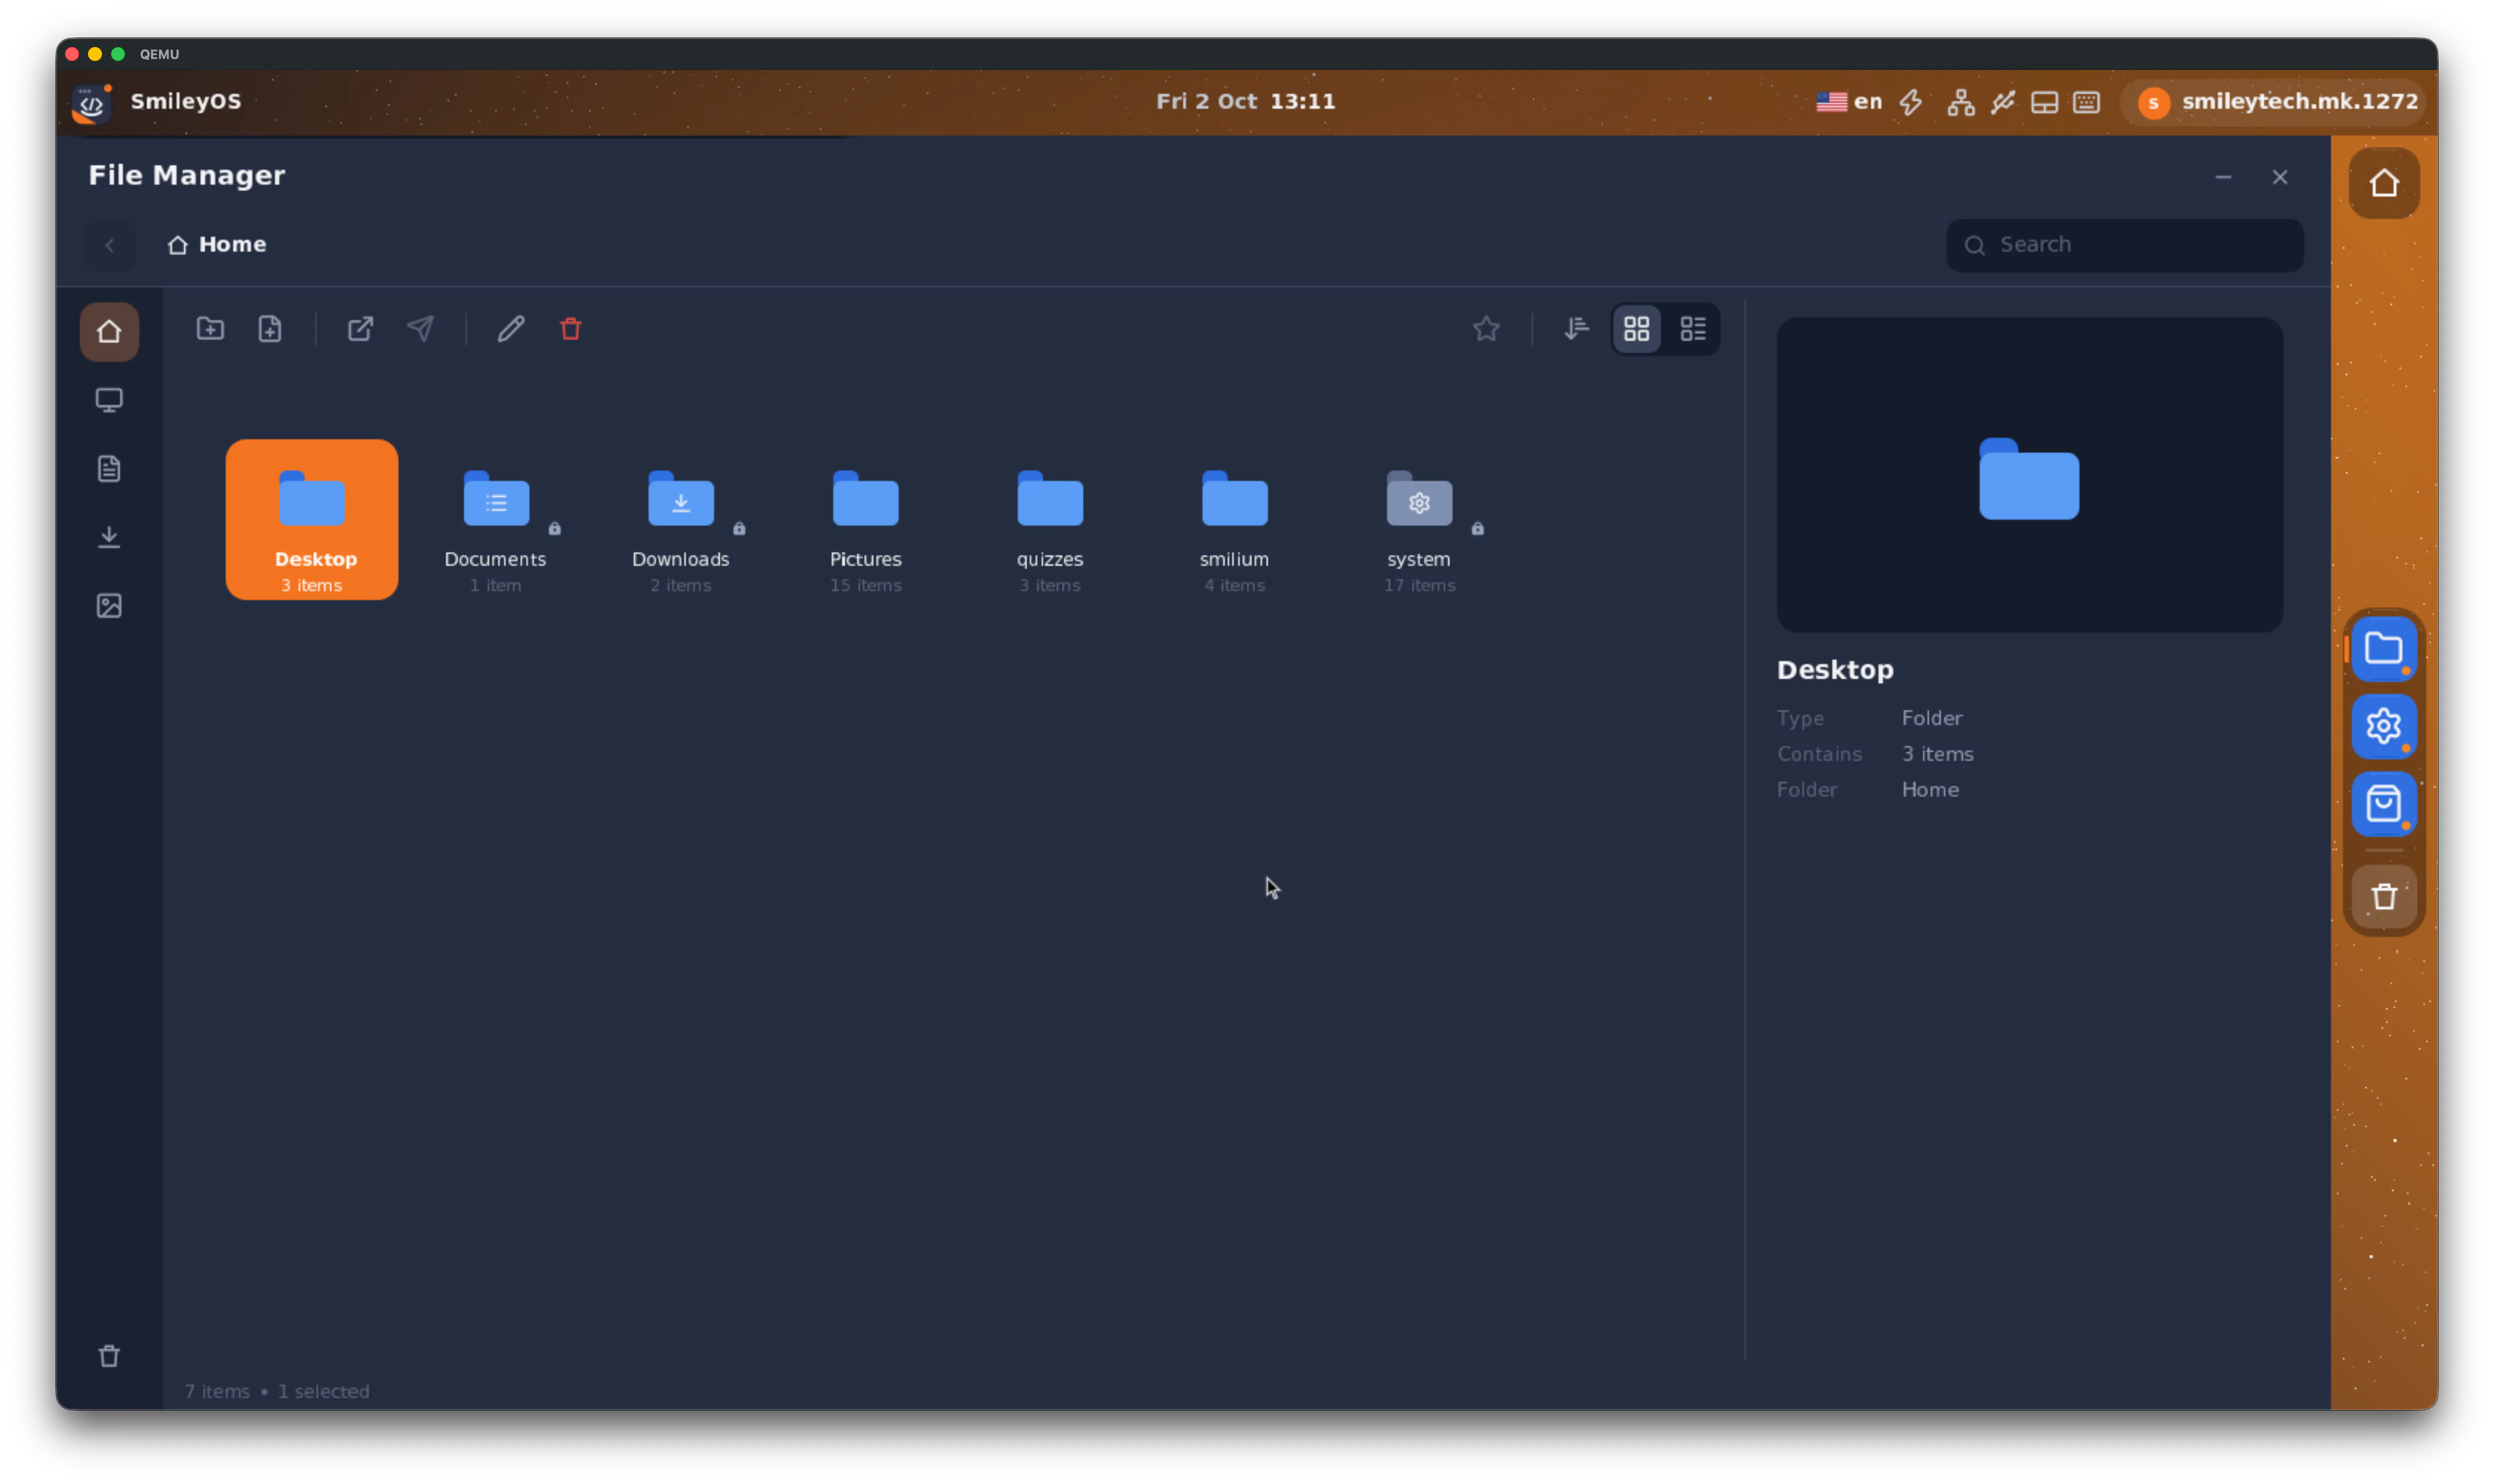Switch to grid view
This screenshot has width=2494, height=1484.
[x=1637, y=328]
